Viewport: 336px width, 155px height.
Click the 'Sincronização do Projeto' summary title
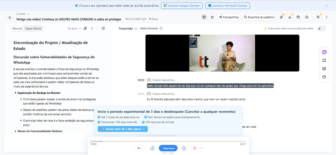51,46
